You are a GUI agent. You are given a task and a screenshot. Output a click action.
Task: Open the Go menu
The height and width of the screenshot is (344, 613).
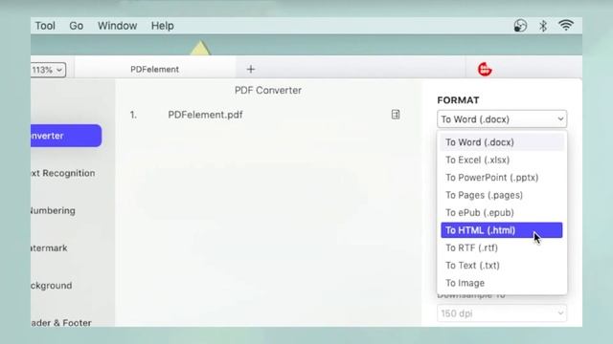pyautogui.click(x=77, y=26)
